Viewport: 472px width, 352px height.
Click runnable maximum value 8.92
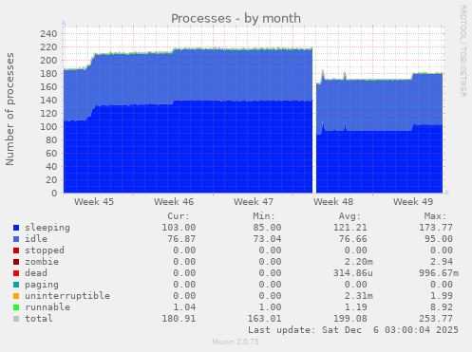tap(442, 307)
